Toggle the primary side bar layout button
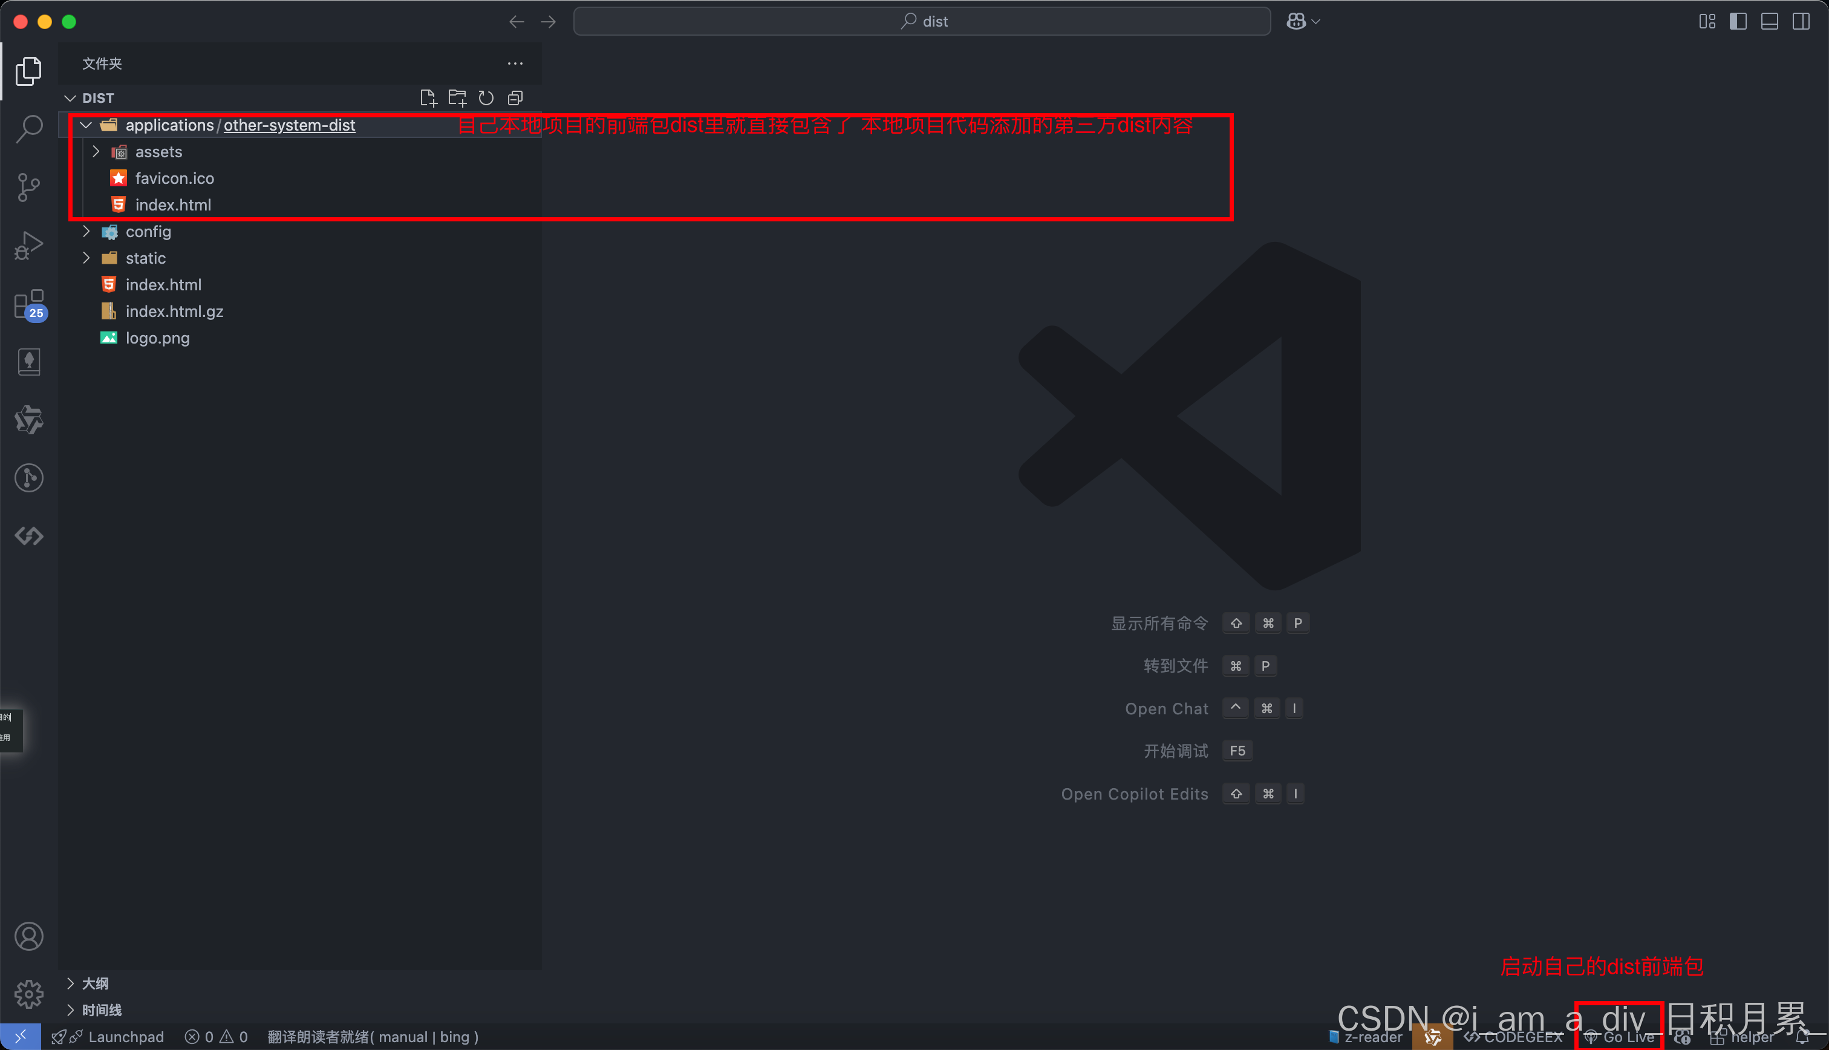The image size is (1829, 1050). click(x=1738, y=22)
